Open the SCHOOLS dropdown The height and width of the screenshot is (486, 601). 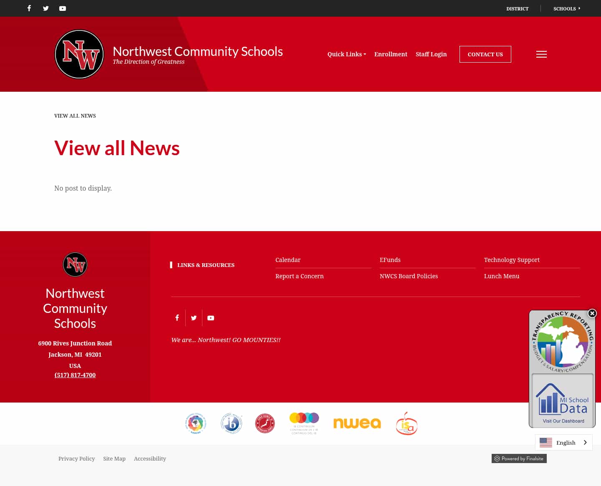click(x=566, y=8)
